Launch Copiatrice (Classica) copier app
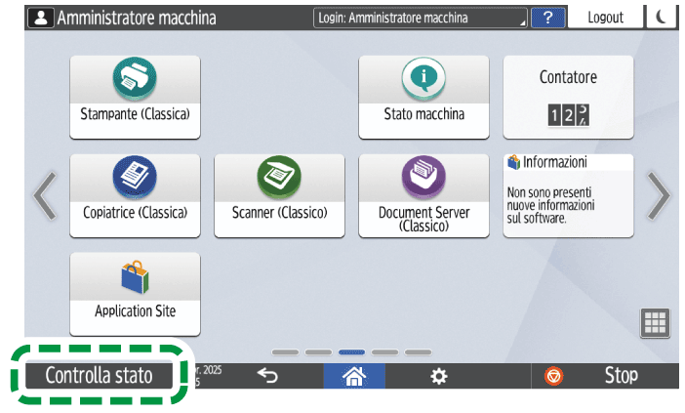This screenshot has height=413, width=685. pos(135,195)
